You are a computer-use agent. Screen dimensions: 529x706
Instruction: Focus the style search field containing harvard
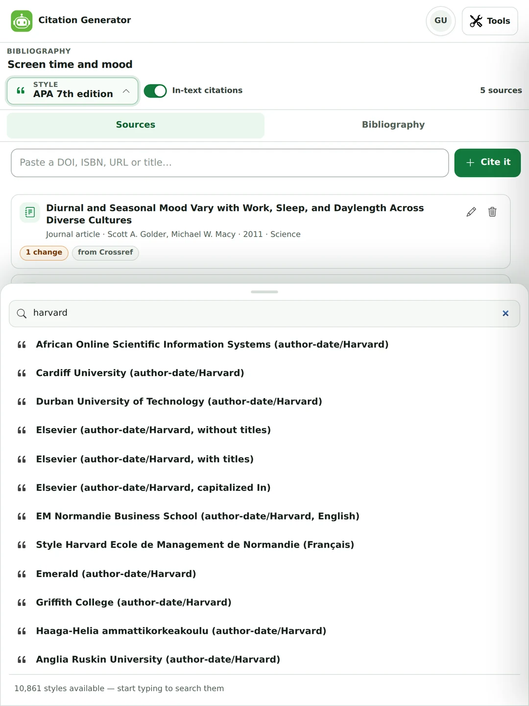tap(264, 313)
